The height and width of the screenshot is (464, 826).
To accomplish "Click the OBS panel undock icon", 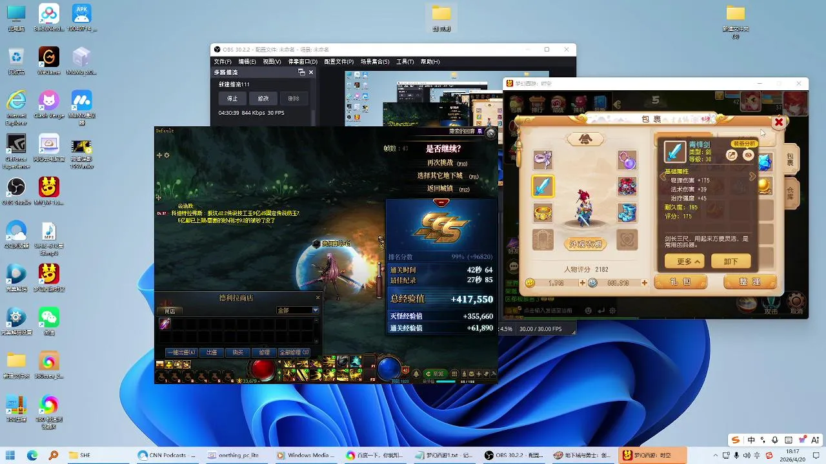I will (x=301, y=72).
